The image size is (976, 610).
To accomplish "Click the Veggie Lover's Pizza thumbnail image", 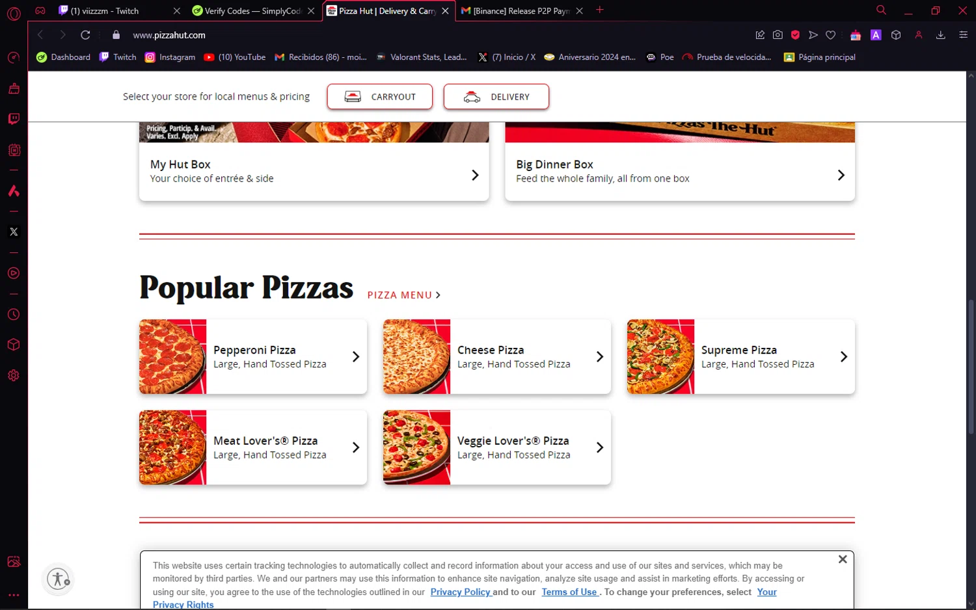I will click(x=416, y=447).
